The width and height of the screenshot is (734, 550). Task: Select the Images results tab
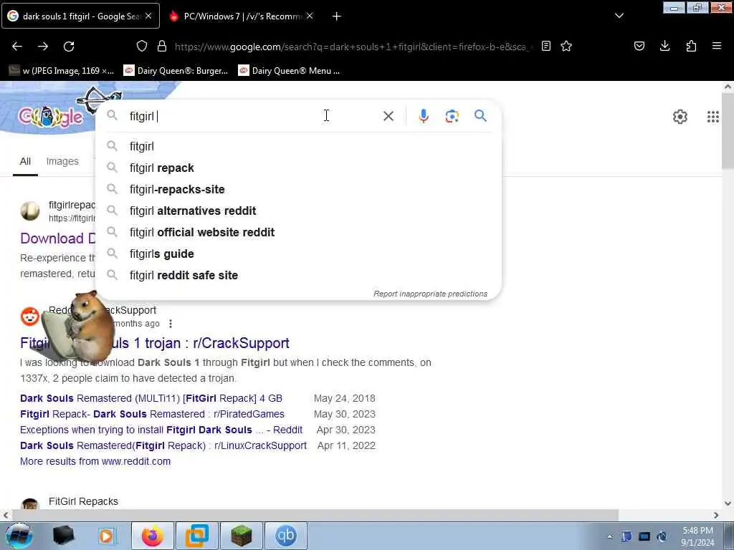(62, 161)
